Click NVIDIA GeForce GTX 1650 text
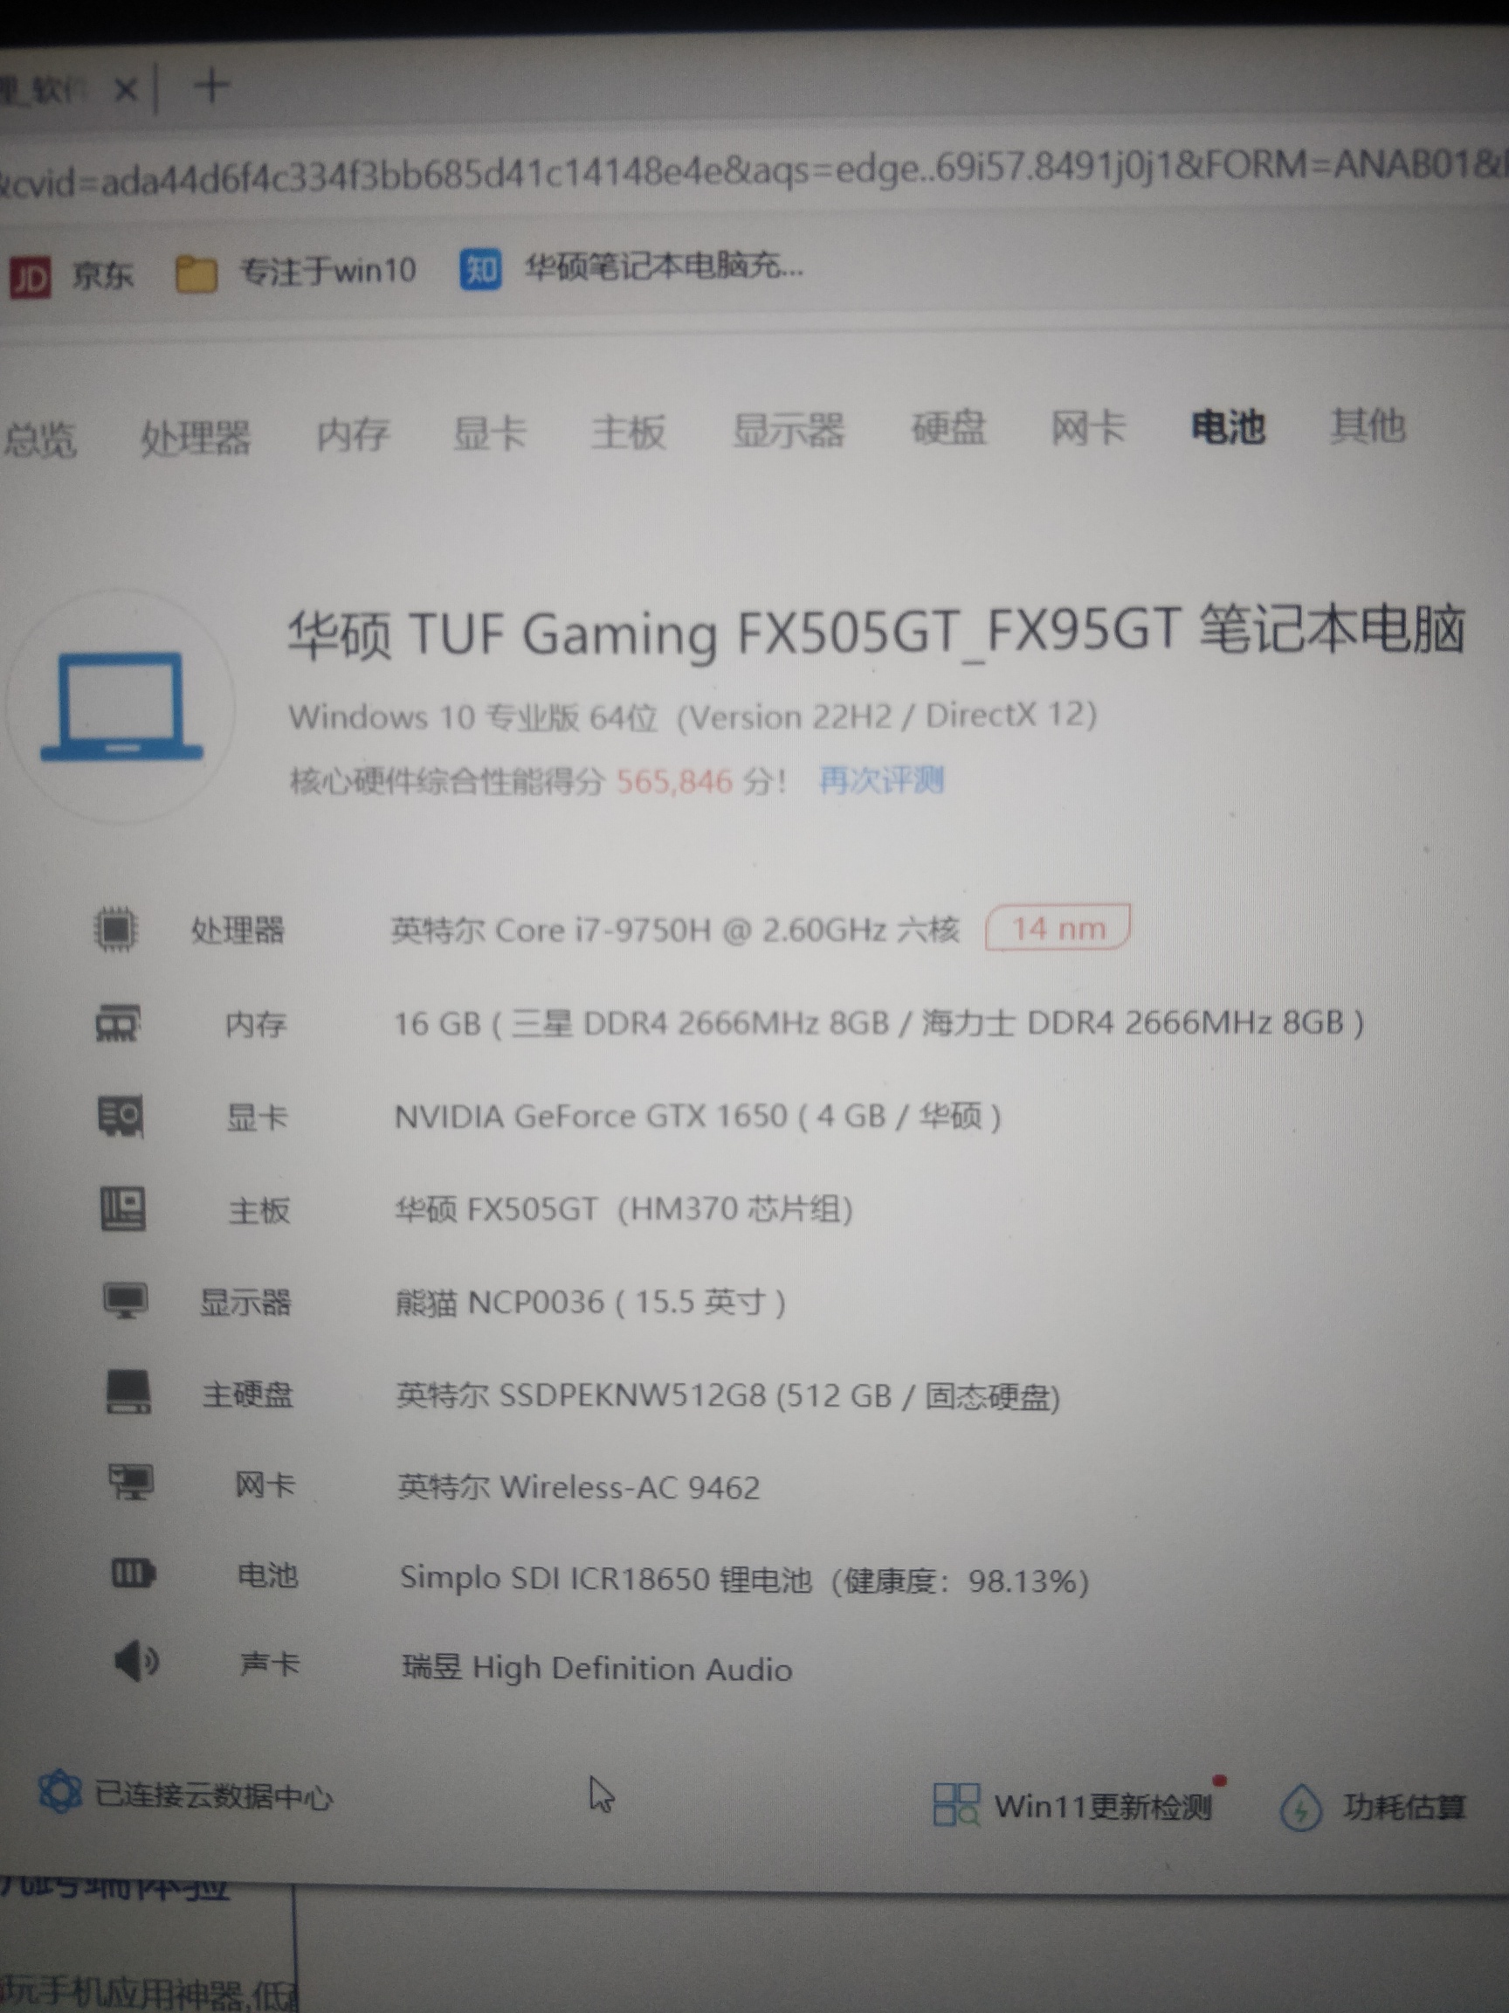Viewport: 1509px width, 2013px height. tap(697, 1117)
